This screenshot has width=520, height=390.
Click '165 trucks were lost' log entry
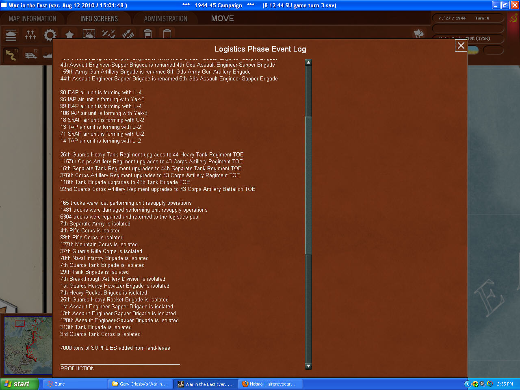point(126,203)
